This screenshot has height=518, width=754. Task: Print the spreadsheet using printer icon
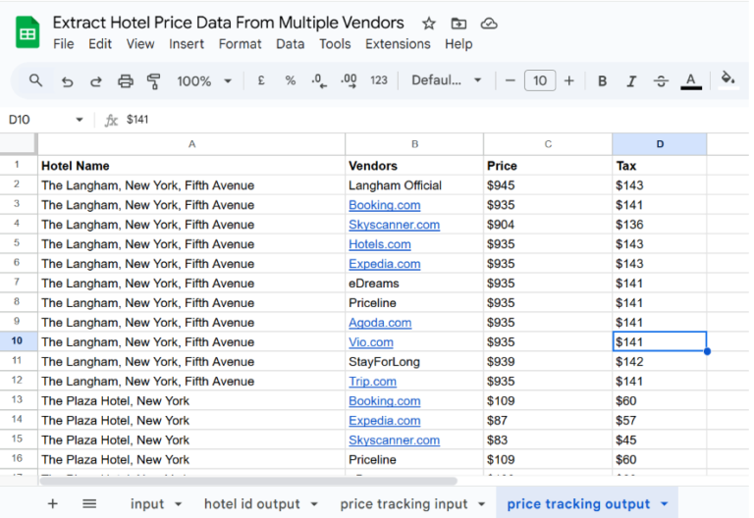[x=125, y=81]
